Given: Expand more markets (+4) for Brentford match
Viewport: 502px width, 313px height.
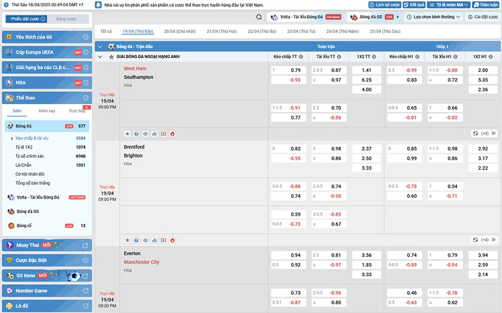Looking at the screenshot, I should [x=484, y=240].
